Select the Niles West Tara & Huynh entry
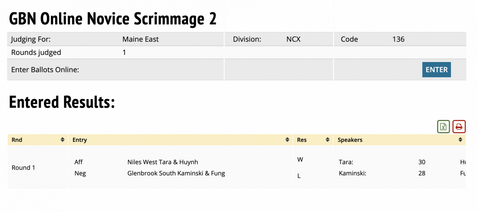Image resolution: width=477 pixels, height=212 pixels. tap(162, 162)
